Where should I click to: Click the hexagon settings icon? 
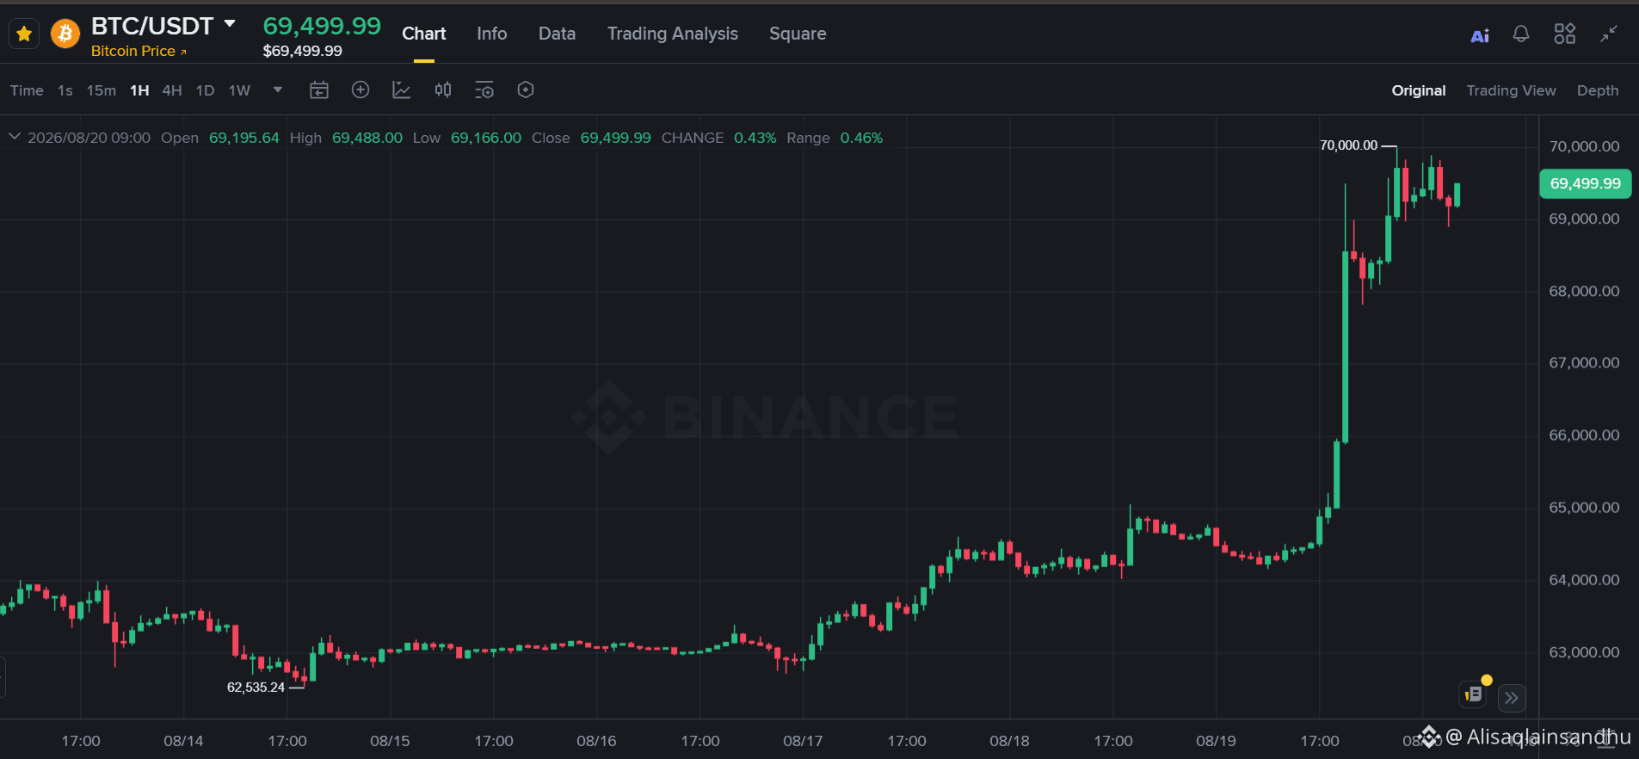click(x=526, y=89)
